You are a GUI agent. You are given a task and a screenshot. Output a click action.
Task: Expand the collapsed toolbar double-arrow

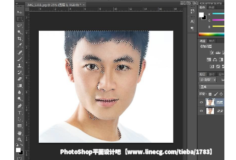tap(17, 3)
